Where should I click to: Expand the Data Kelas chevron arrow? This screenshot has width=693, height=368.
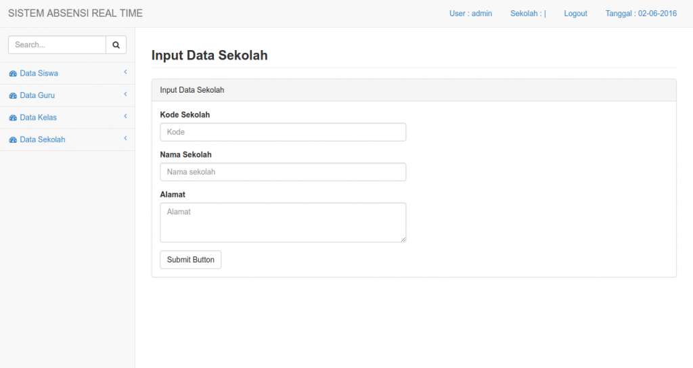(125, 116)
